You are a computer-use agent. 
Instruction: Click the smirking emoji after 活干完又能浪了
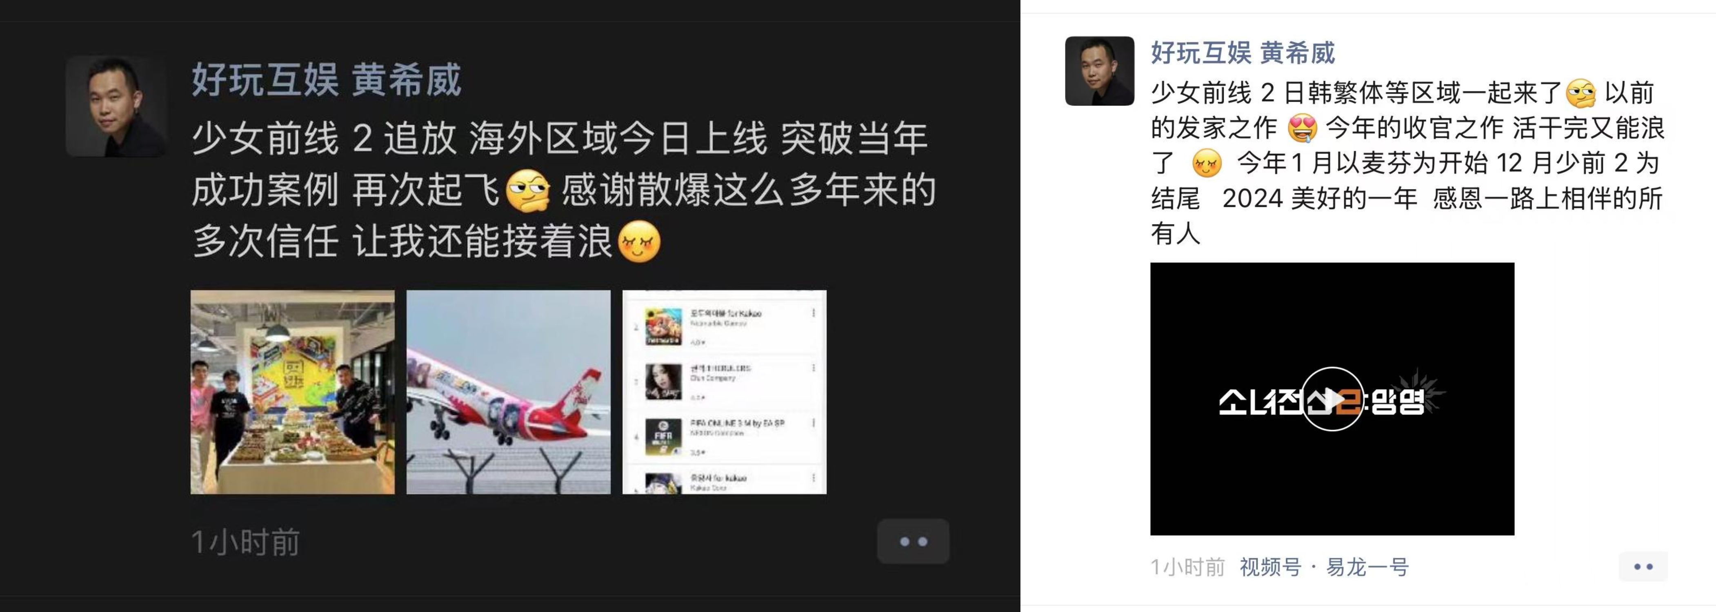pos(1207,163)
